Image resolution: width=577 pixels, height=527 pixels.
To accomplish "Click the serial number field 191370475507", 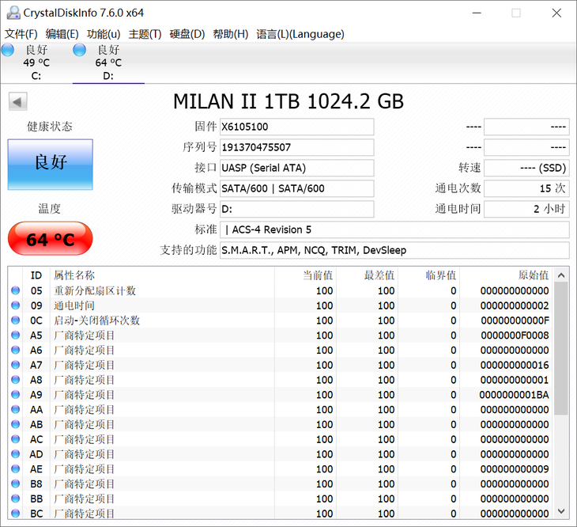I will click(296, 147).
